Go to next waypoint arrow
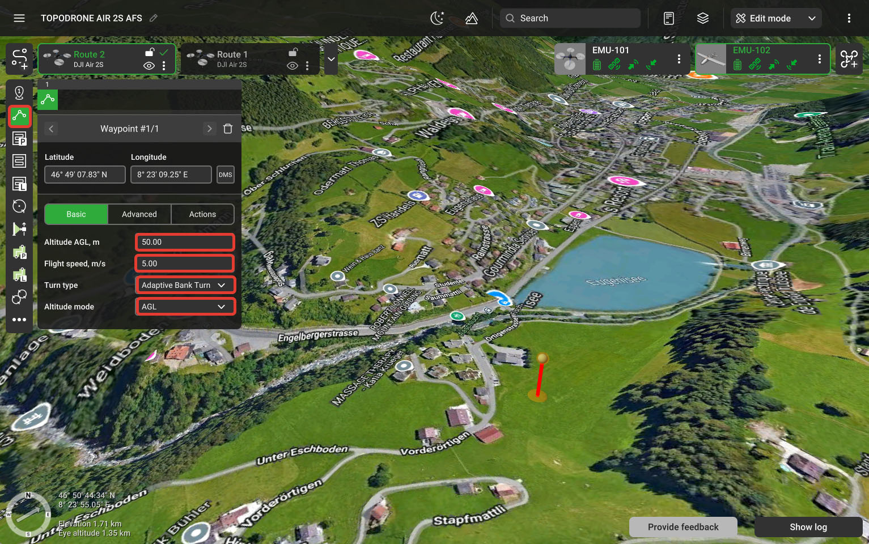 pos(209,129)
